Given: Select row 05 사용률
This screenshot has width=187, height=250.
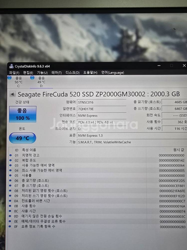Looking at the screenshot, I should [x=97, y=175].
